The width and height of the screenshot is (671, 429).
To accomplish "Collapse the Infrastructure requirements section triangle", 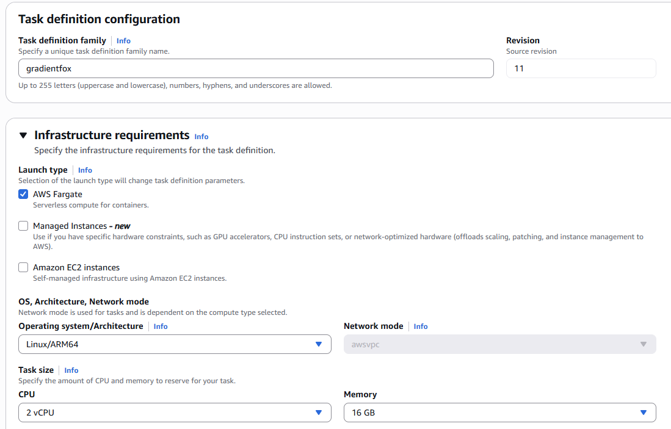I will tap(23, 135).
